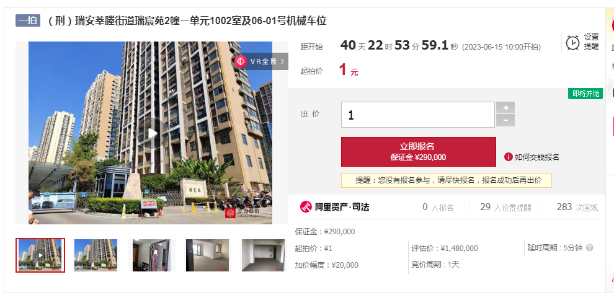Click the 即将开始 status badge
614x308 pixels.
(x=585, y=94)
